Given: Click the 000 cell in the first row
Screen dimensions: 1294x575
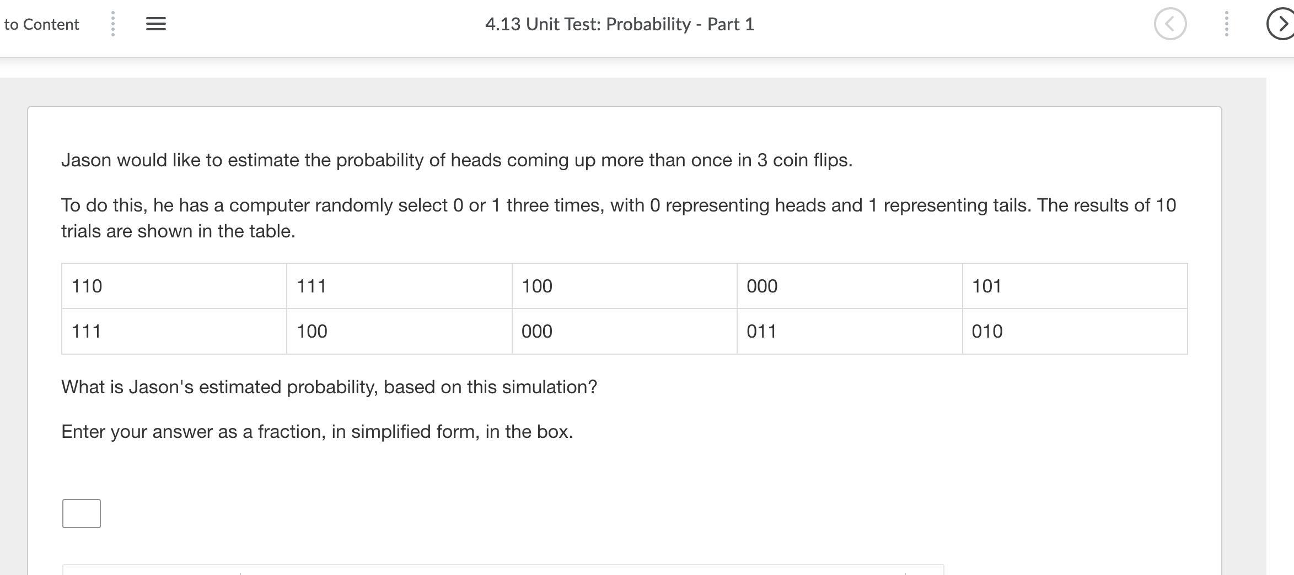Looking at the screenshot, I should (850, 286).
